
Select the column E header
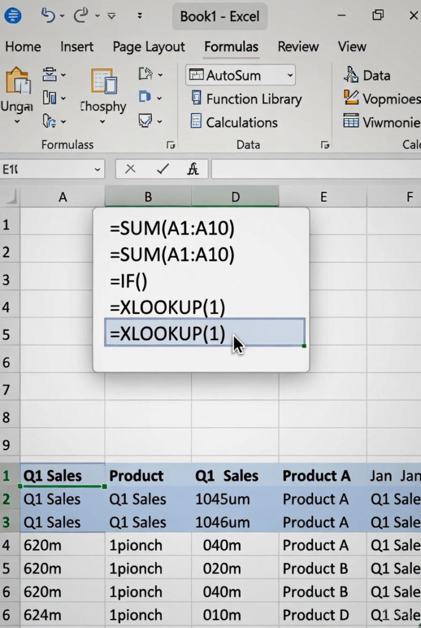[x=323, y=197]
